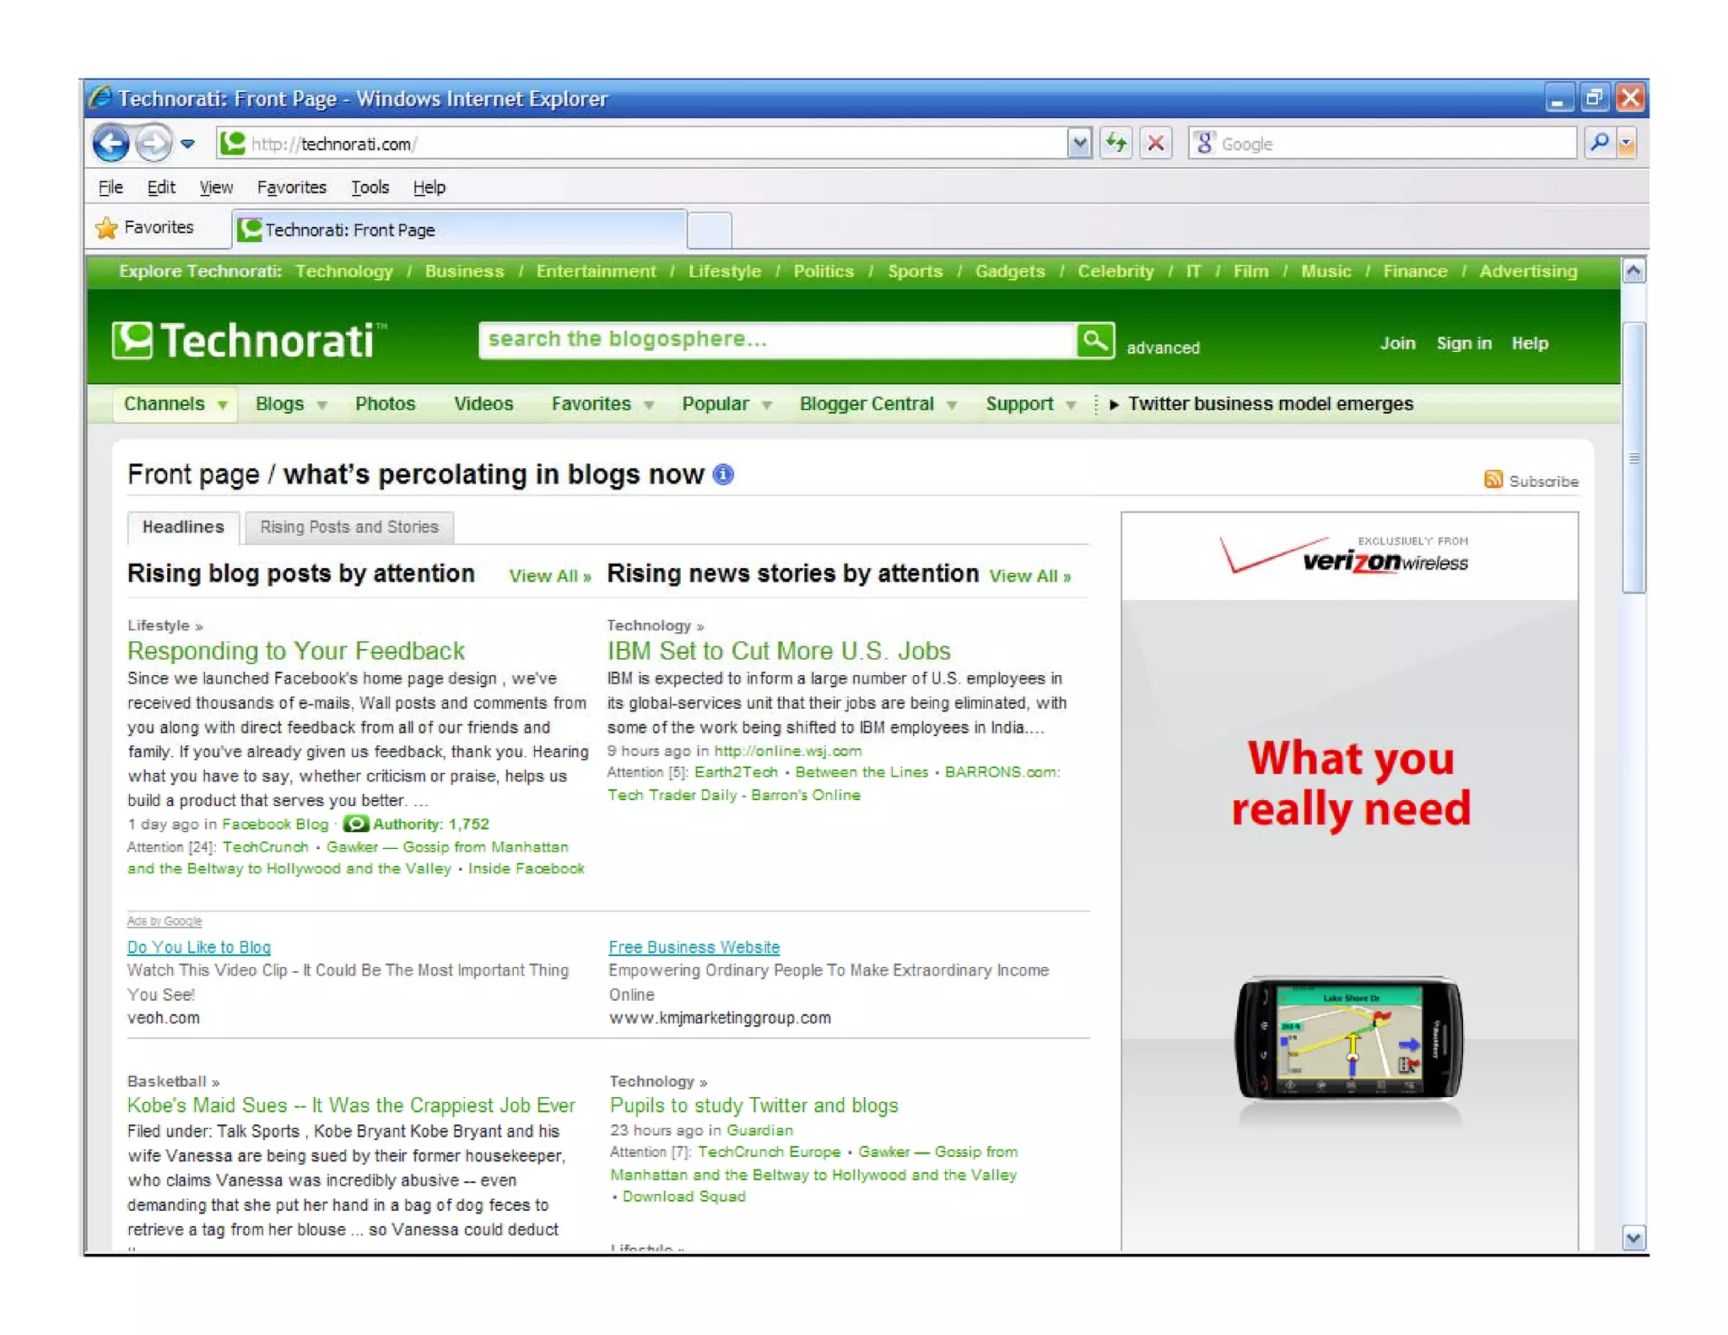Click the scrollbar down arrow
The width and height of the screenshot is (1728, 1335).
pos(1633,1238)
